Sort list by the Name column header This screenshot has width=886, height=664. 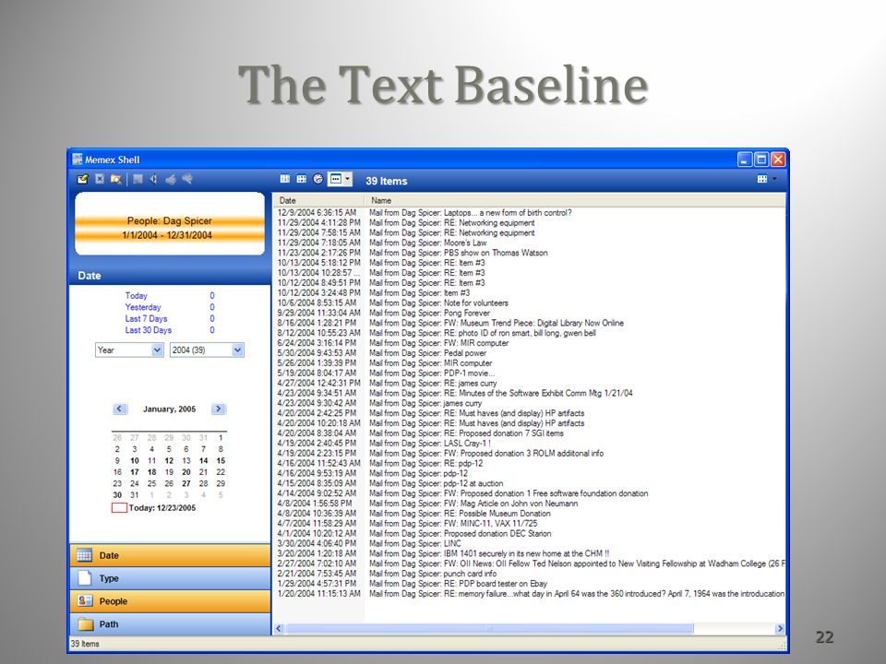[x=575, y=200]
